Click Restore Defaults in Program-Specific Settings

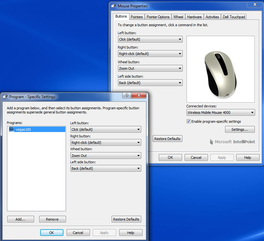click(x=126, y=219)
